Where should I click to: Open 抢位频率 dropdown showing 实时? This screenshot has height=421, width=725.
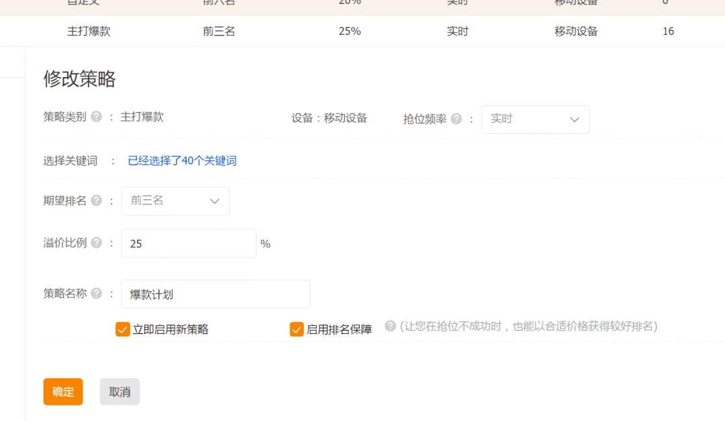pyautogui.click(x=535, y=119)
